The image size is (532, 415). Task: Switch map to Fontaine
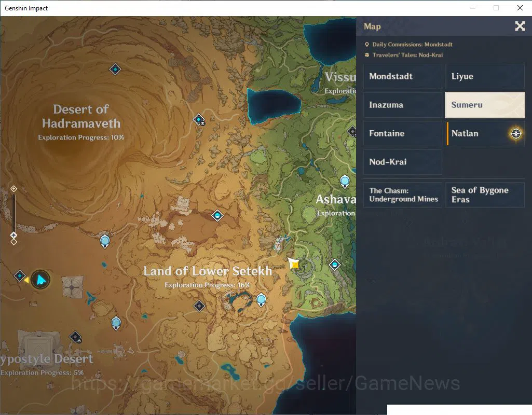(403, 133)
